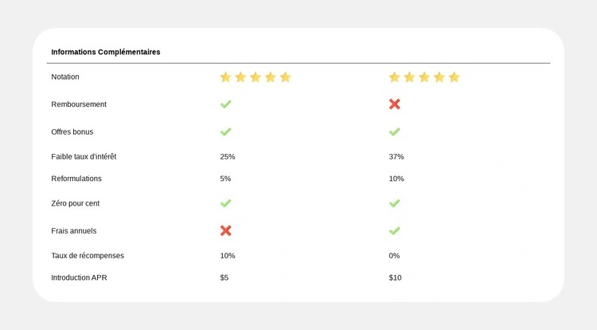Click left checkmark in Zéro pour cent row

click(x=226, y=203)
